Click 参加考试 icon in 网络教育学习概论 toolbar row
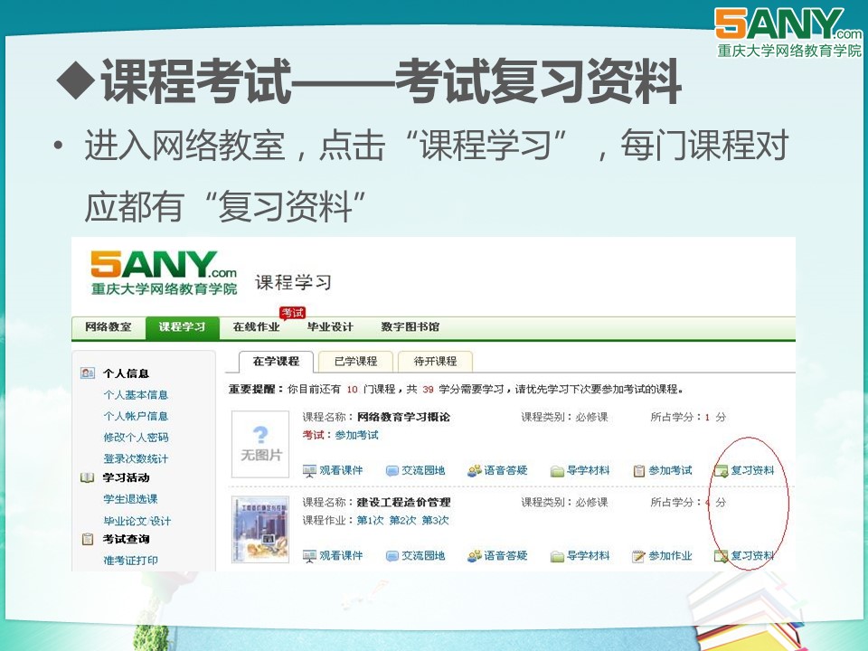 coord(639,471)
